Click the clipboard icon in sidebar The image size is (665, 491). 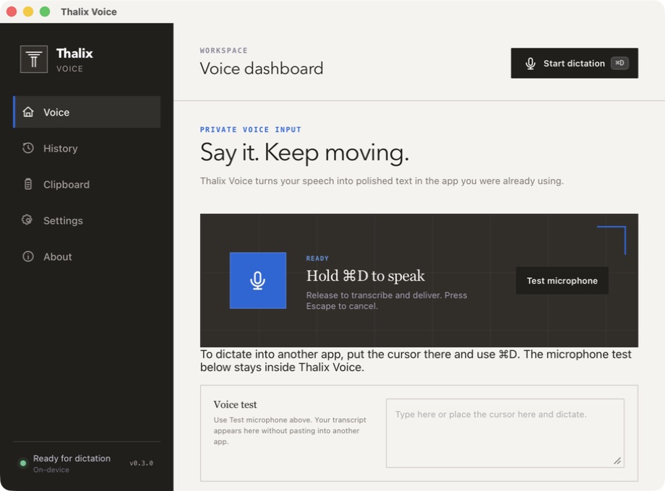click(28, 184)
